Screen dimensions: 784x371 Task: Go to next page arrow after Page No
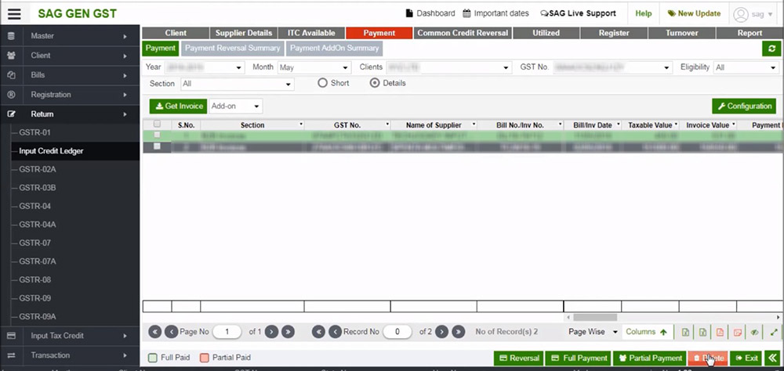pos(271,332)
